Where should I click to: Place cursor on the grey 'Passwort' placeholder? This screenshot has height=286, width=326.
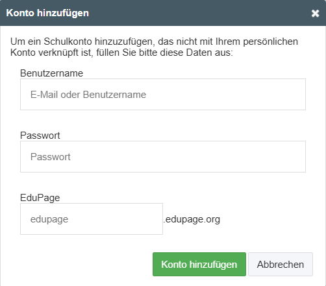point(51,157)
